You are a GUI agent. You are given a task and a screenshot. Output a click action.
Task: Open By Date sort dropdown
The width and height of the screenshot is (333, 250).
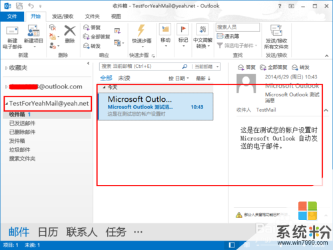[178, 78]
